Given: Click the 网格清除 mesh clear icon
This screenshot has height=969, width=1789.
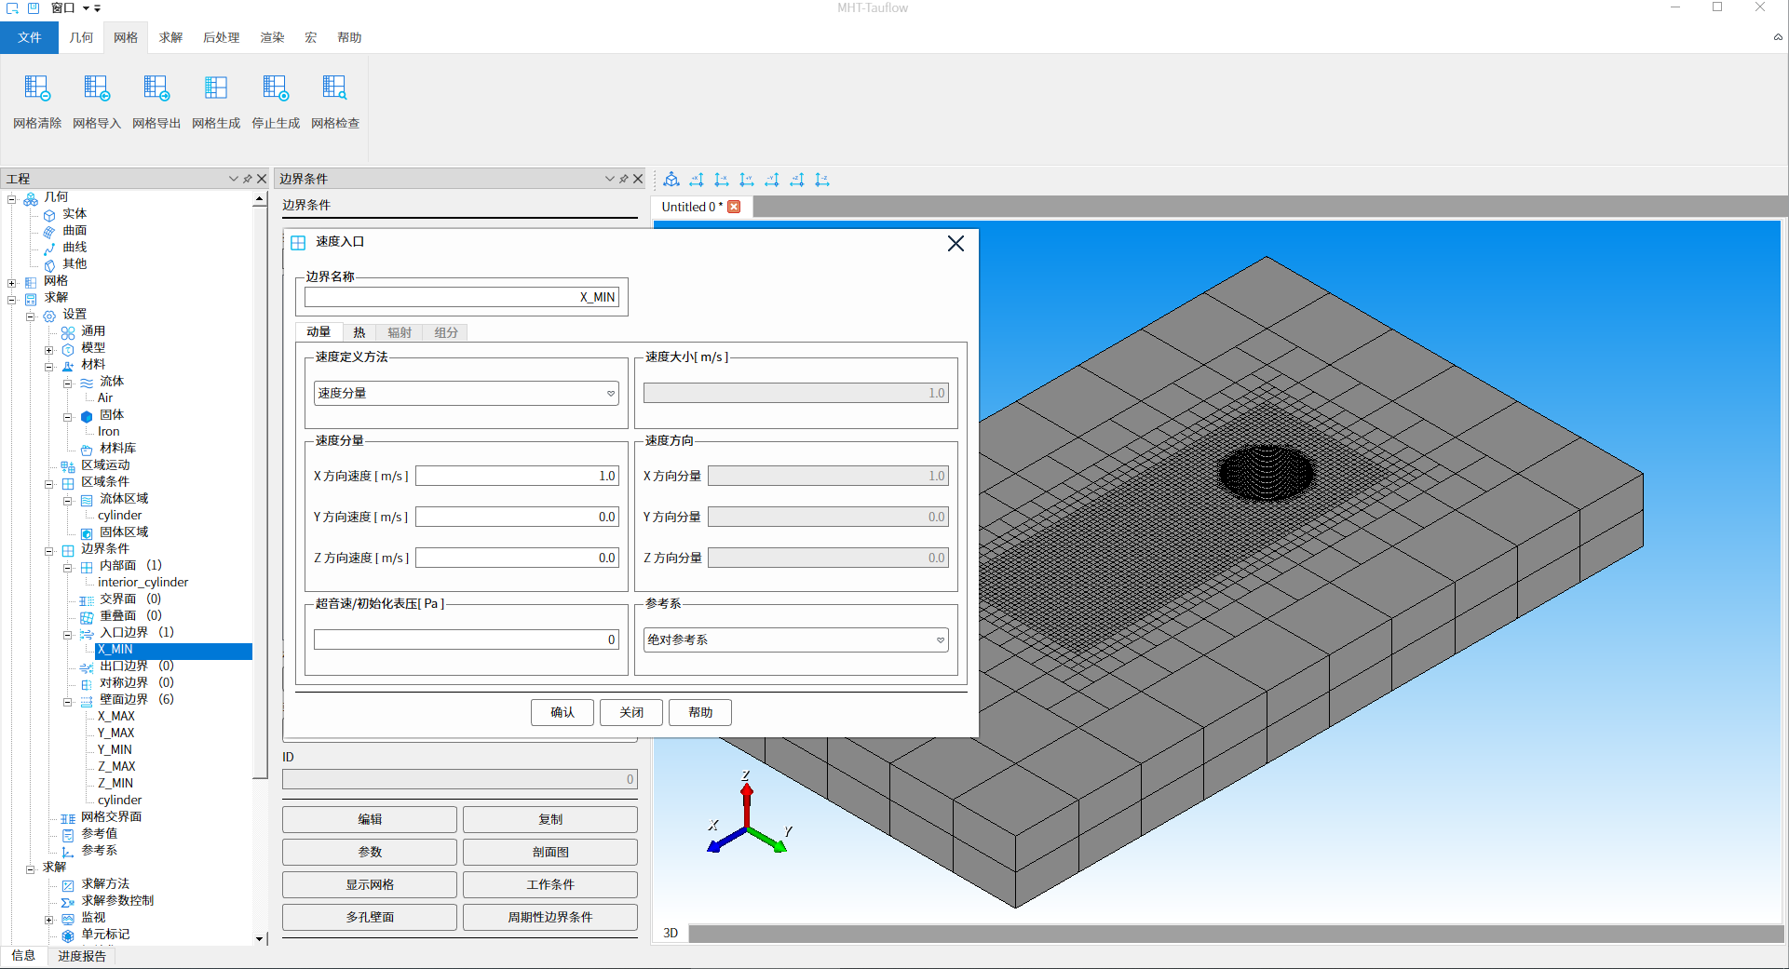Looking at the screenshot, I should coord(37,89).
